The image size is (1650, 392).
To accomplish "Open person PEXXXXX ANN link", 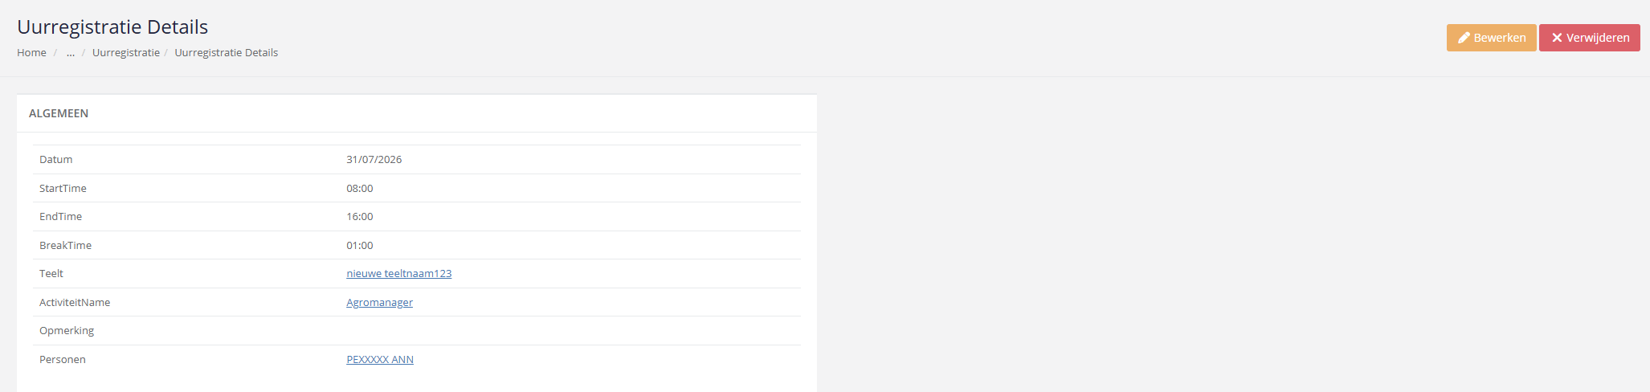I will point(380,360).
